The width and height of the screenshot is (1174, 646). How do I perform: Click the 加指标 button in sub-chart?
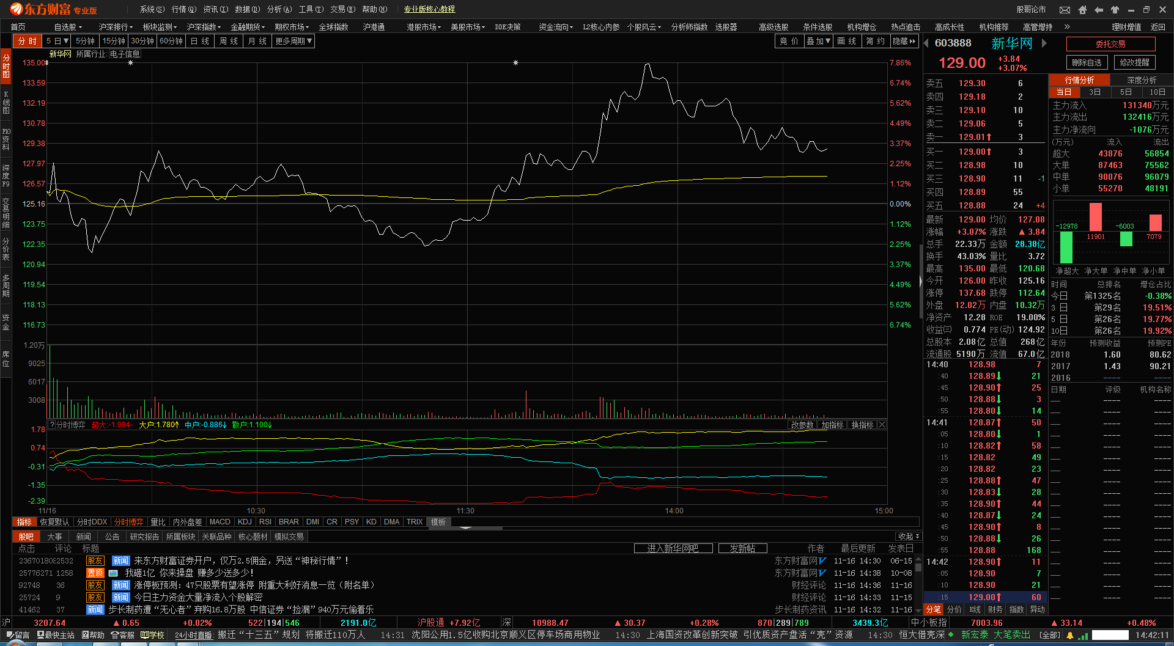[832, 425]
